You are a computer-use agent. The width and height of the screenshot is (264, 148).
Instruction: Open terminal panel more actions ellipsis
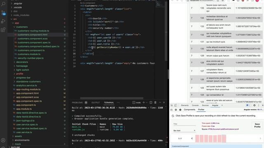coord(118,102)
